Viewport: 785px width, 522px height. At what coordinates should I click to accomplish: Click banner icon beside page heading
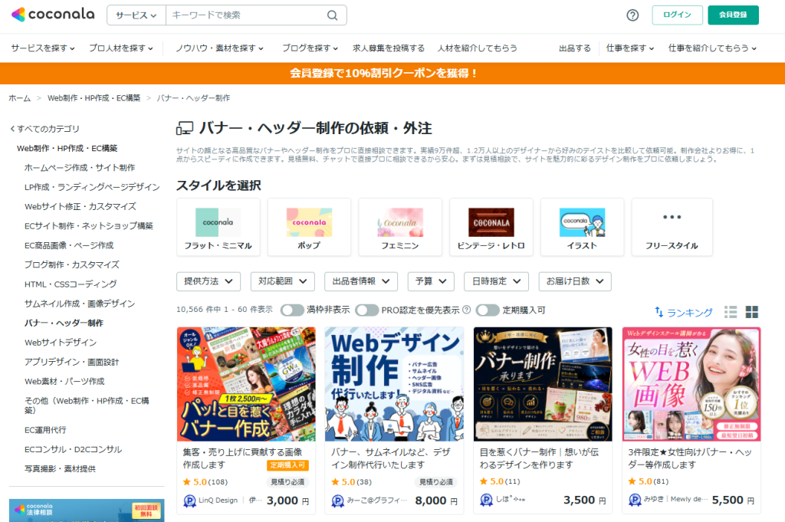185,128
